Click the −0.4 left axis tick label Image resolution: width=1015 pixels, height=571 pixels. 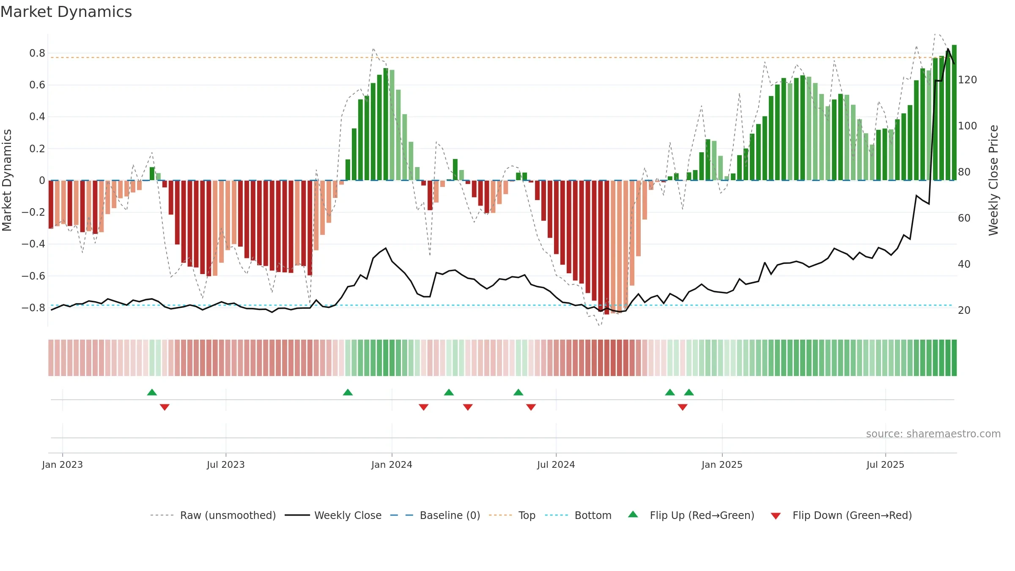tap(33, 244)
